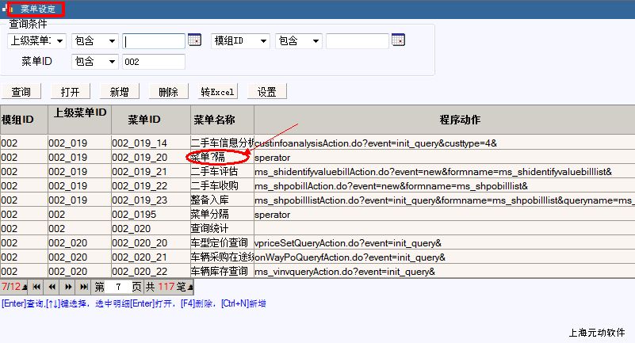Open the 设置 button
635x343 pixels.
tap(266, 92)
